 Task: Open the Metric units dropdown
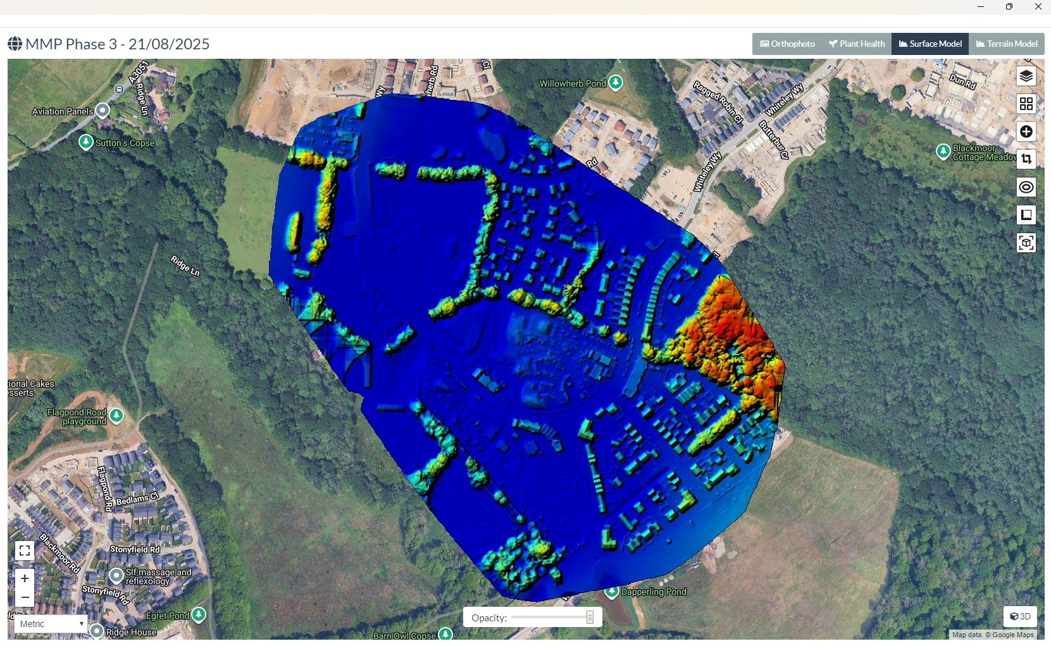51,624
